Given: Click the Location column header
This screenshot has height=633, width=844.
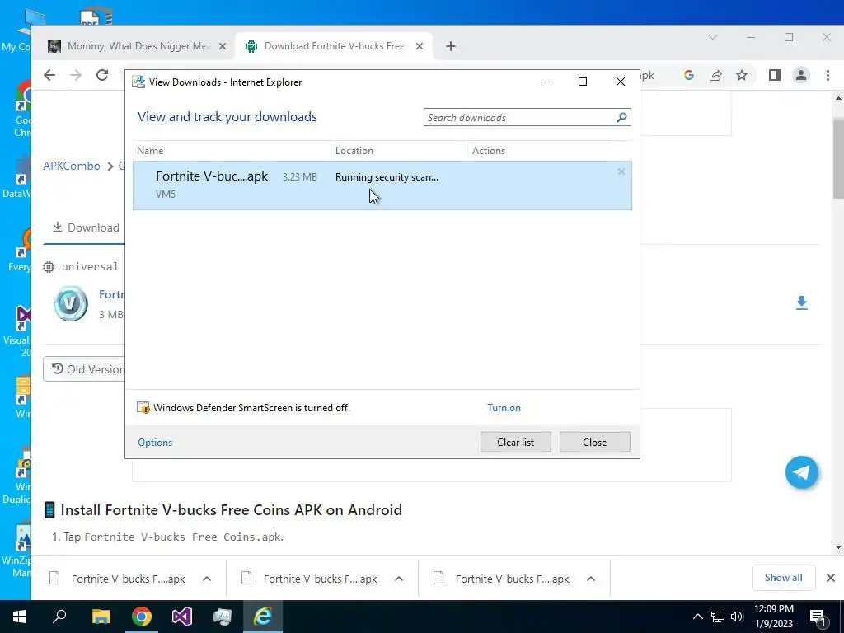Looking at the screenshot, I should 354,151.
